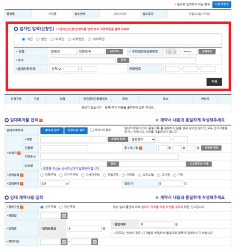The width and height of the screenshot is (238, 249).
Task: Select 갱신계약 contract type
Action: pos(61,207)
